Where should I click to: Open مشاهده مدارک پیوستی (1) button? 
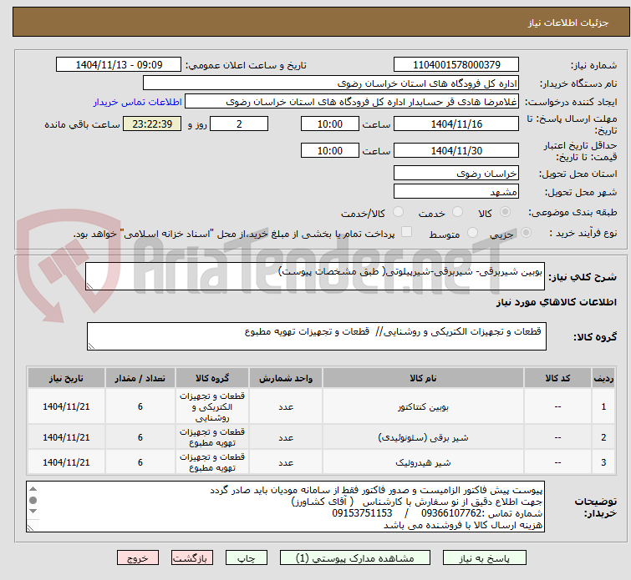point(355,558)
